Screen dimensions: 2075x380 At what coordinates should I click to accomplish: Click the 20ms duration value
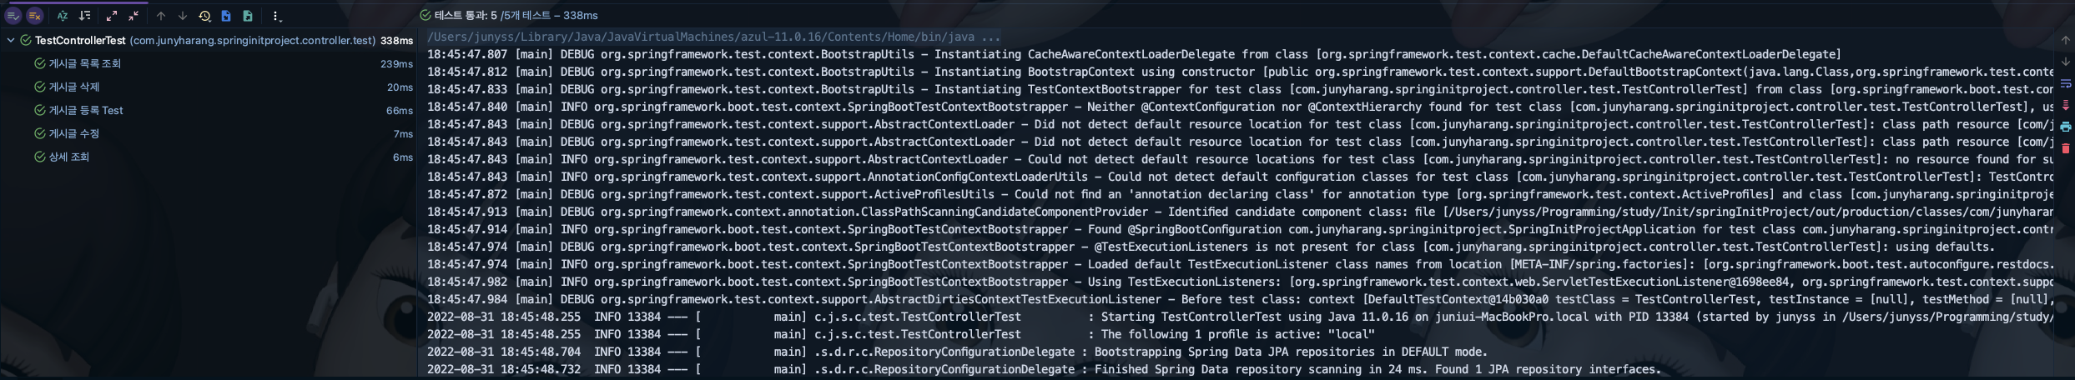coord(400,87)
